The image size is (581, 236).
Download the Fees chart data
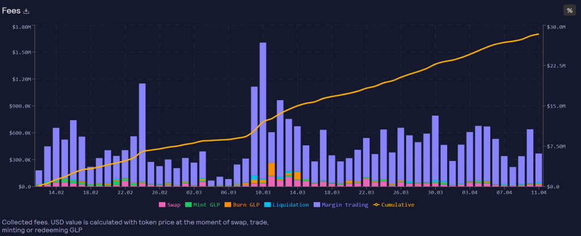coord(26,11)
